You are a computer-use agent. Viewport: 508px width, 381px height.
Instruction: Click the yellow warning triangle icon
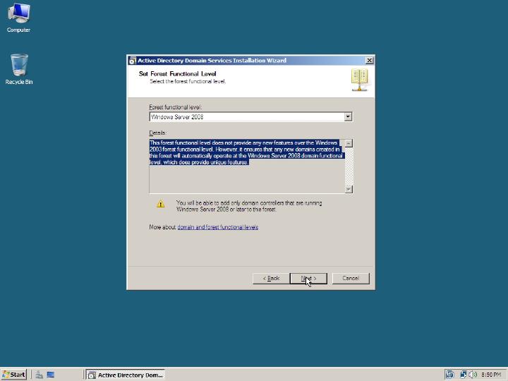click(161, 204)
